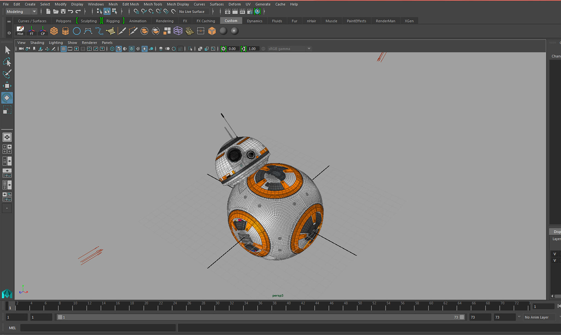Viewport: 561px width, 335px height.
Task: Toggle snap to curves
Action: coord(144,12)
